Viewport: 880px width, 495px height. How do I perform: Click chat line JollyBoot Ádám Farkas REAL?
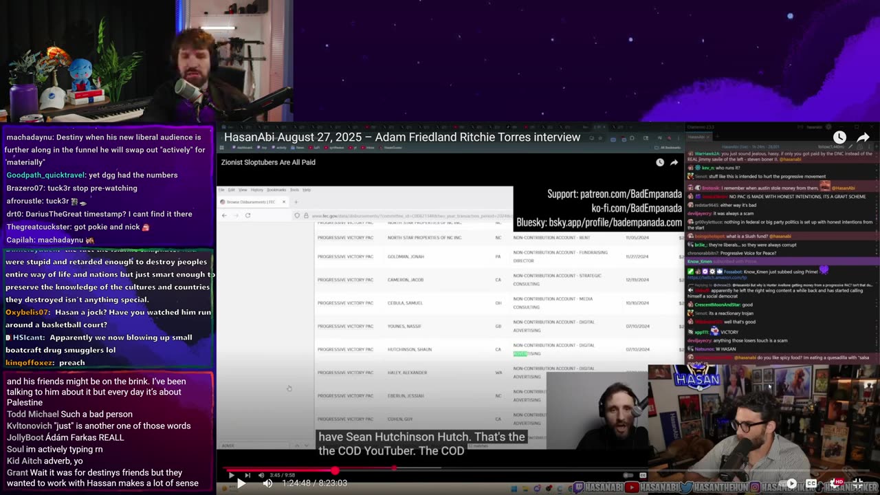pos(65,437)
